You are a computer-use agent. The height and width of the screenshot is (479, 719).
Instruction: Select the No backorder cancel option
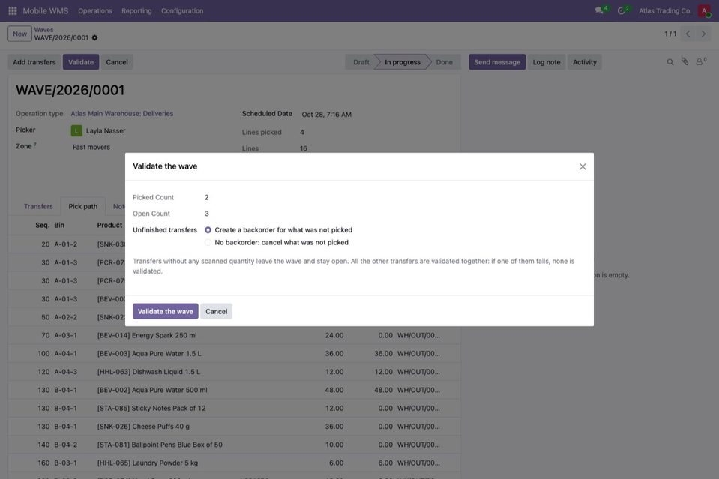(208, 242)
